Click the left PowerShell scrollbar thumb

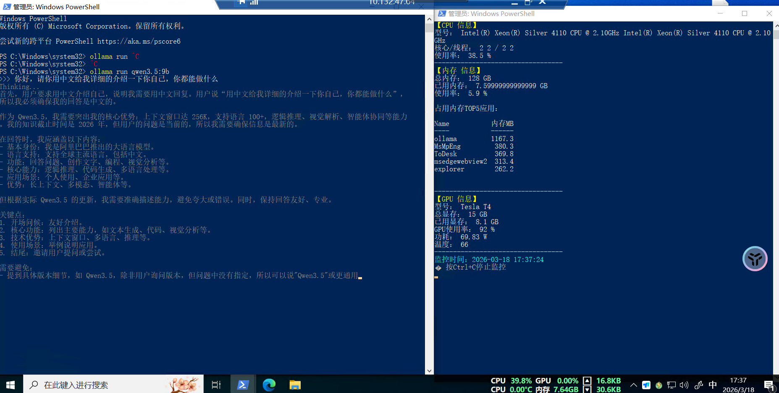[x=429, y=28]
